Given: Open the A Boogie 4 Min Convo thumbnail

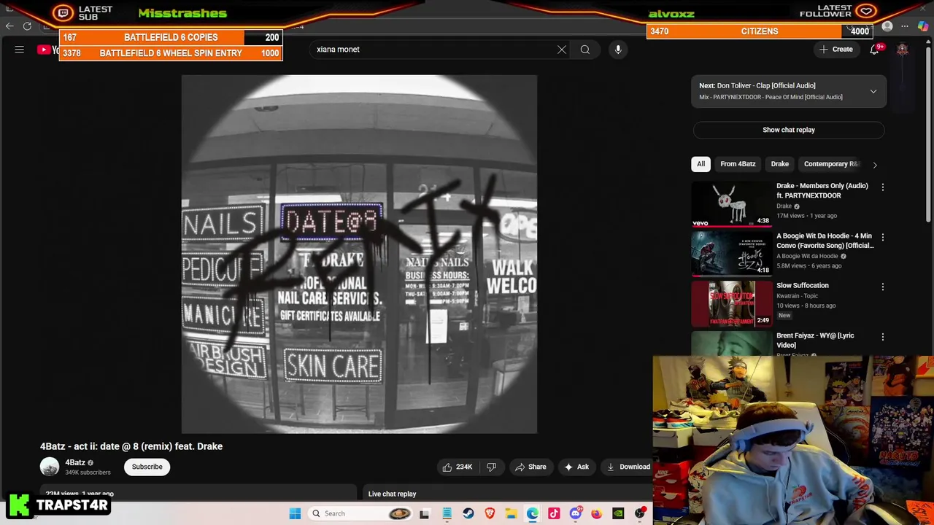Looking at the screenshot, I should [731, 254].
